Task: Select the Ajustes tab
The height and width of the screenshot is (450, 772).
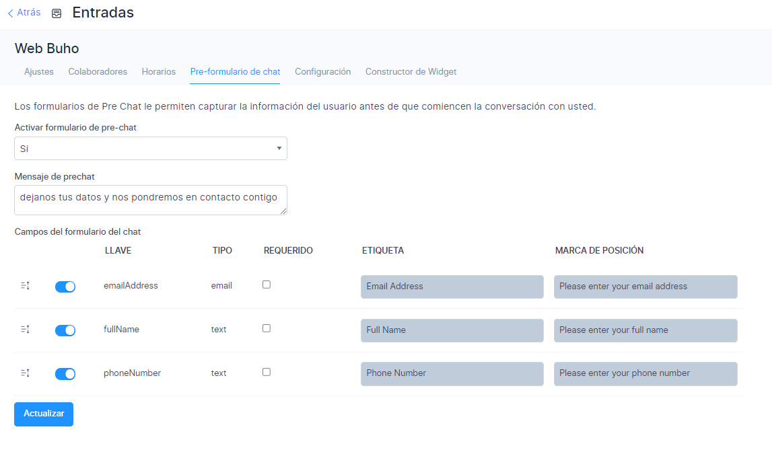Action: (39, 72)
